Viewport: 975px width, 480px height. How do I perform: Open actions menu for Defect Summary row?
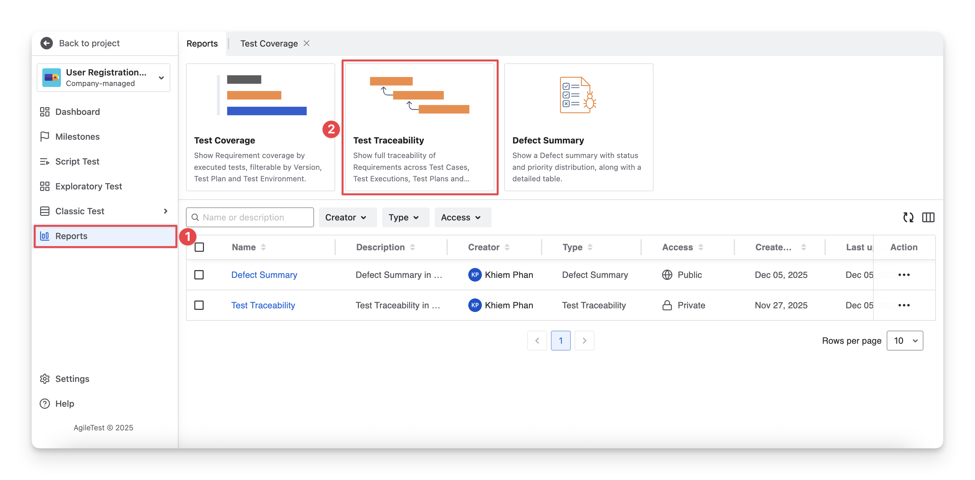tap(904, 275)
